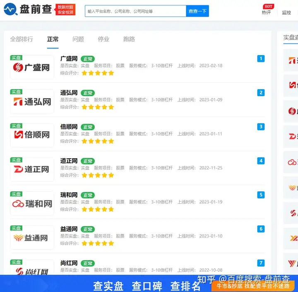Click the five-star rating of 道正网

[98, 175]
